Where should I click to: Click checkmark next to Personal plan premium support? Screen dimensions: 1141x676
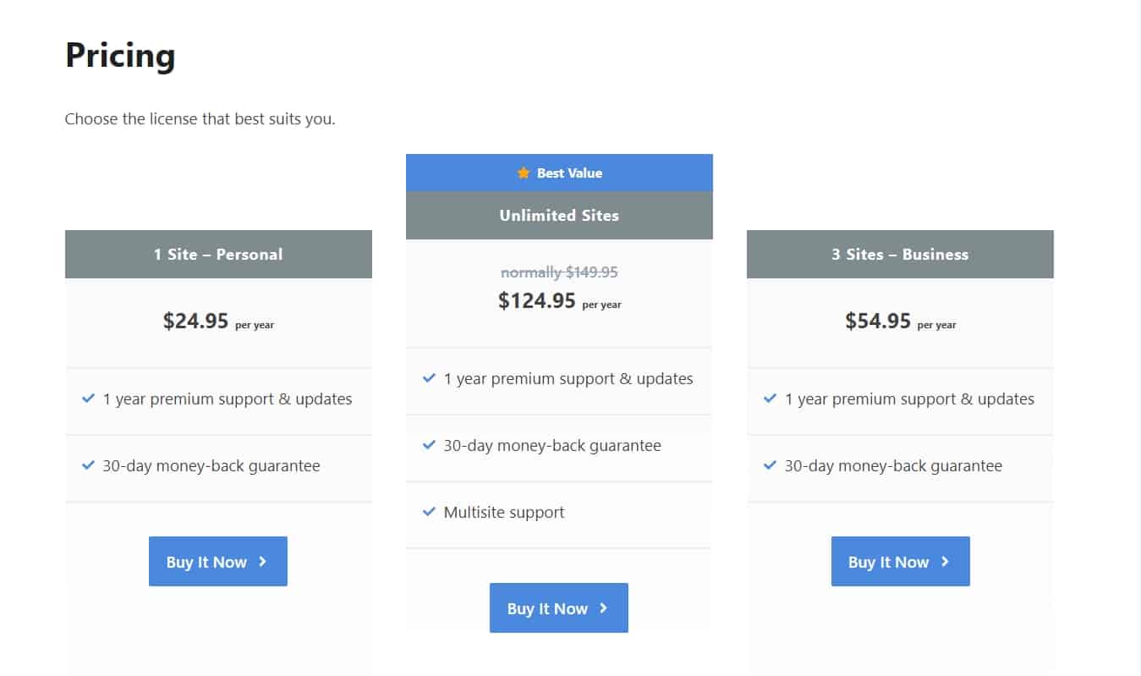click(88, 398)
